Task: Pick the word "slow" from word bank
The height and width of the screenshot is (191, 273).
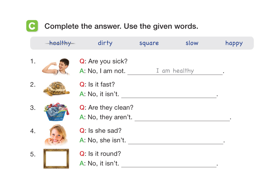Action: 192,43
